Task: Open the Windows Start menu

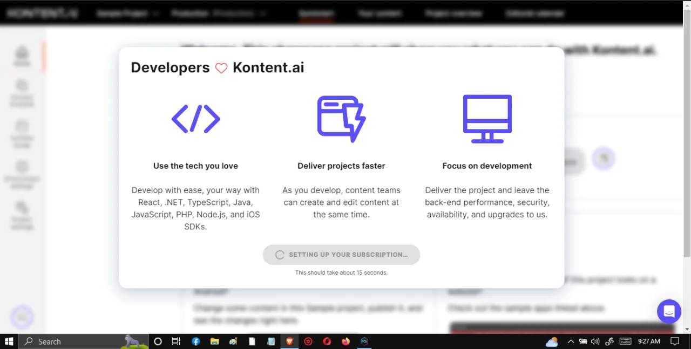Action: click(9, 341)
